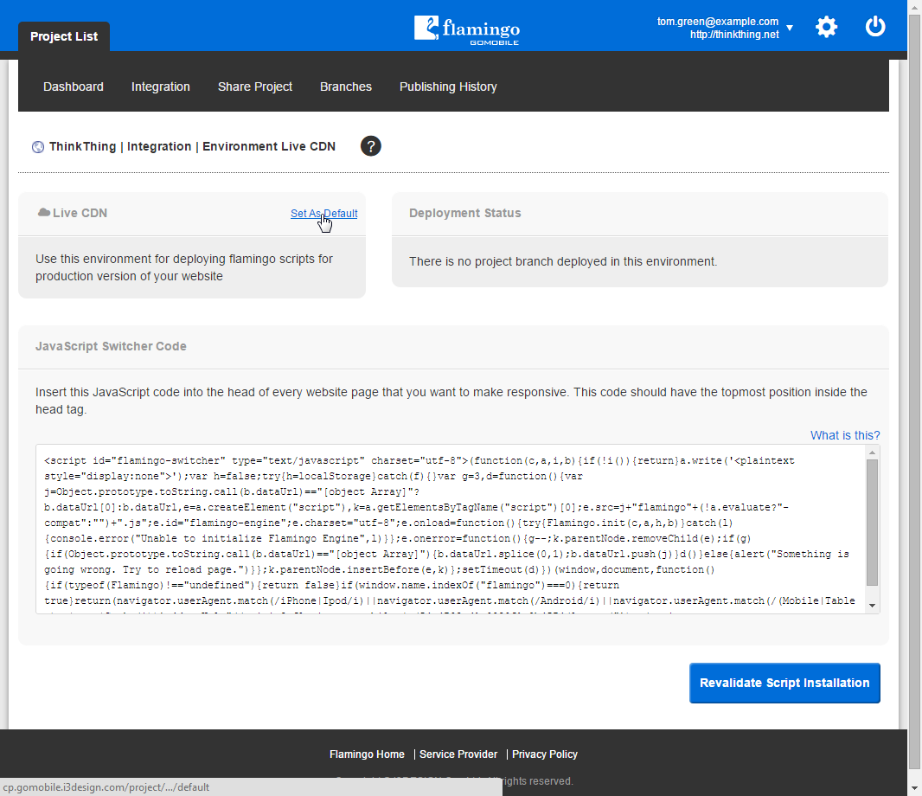Open help via the question mark icon
This screenshot has width=922, height=796.
coord(370,146)
